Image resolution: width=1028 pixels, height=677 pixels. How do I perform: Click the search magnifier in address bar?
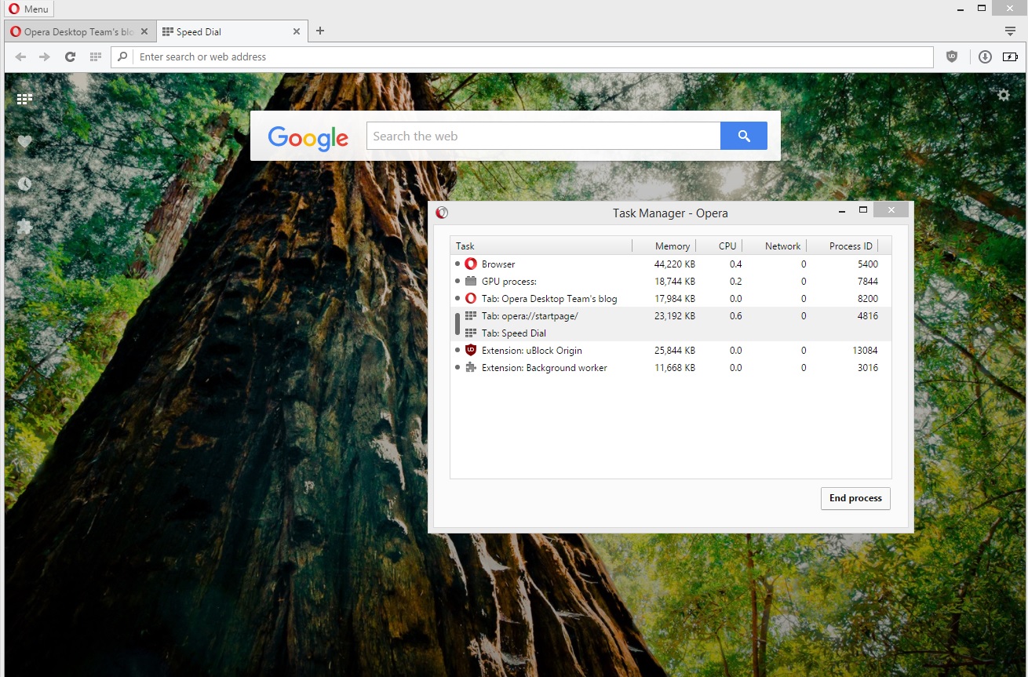point(122,56)
